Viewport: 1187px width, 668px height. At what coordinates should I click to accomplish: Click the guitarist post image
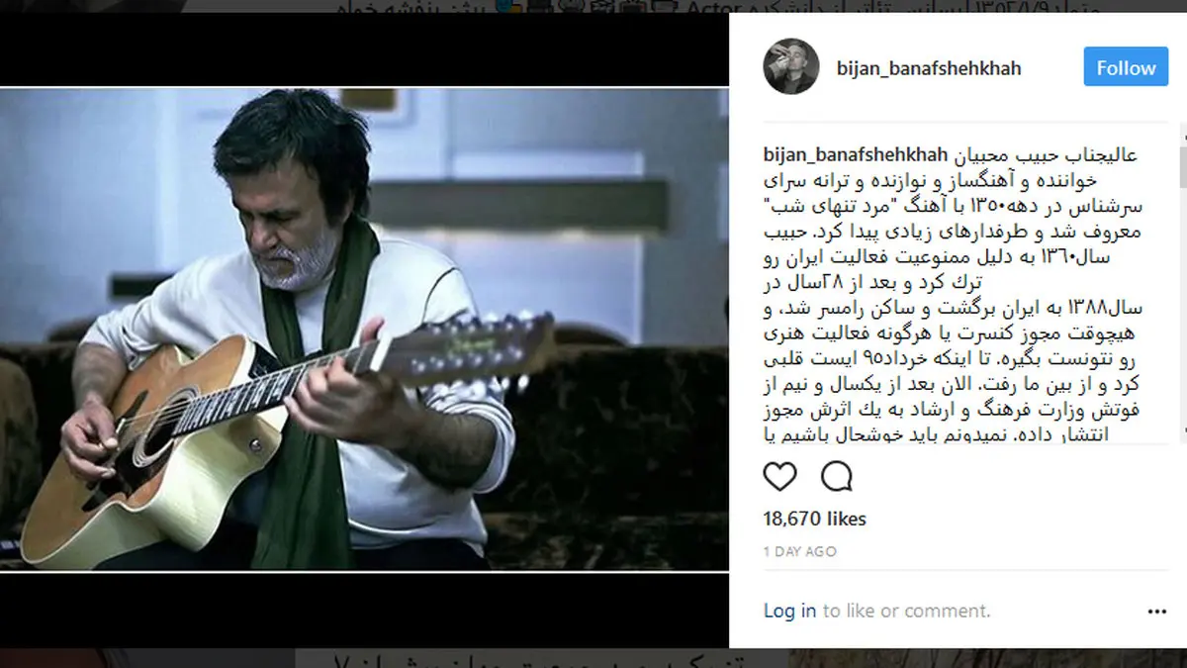[364, 330]
